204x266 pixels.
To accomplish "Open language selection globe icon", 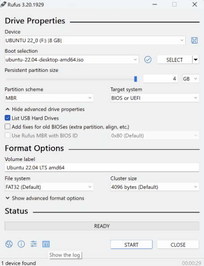I will pyautogui.click(x=9, y=244).
